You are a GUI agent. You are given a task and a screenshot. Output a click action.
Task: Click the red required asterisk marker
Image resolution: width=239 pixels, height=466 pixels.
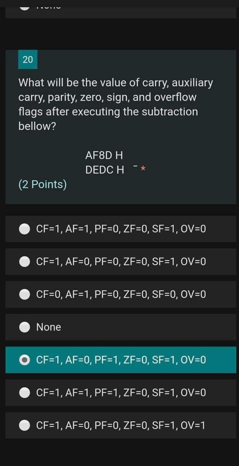point(143,169)
